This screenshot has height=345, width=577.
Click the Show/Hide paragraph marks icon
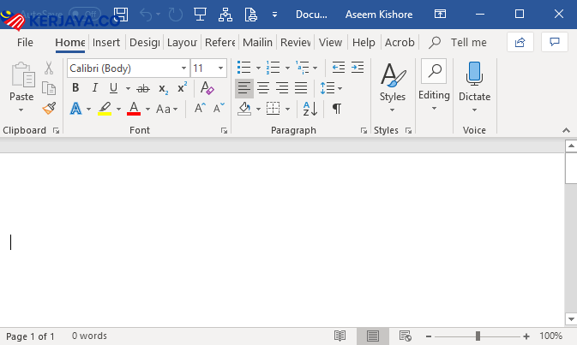(x=337, y=109)
